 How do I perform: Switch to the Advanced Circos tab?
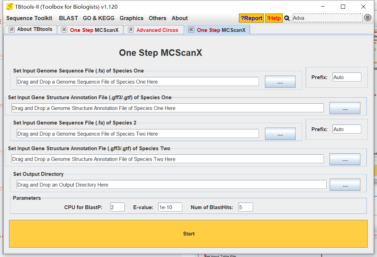pos(157,30)
